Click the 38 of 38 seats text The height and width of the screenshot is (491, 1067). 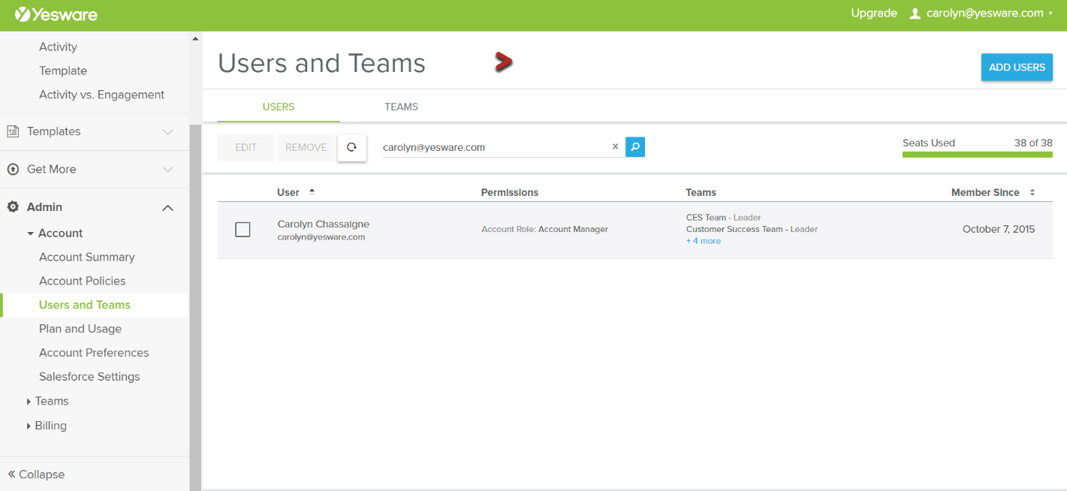(x=1033, y=143)
